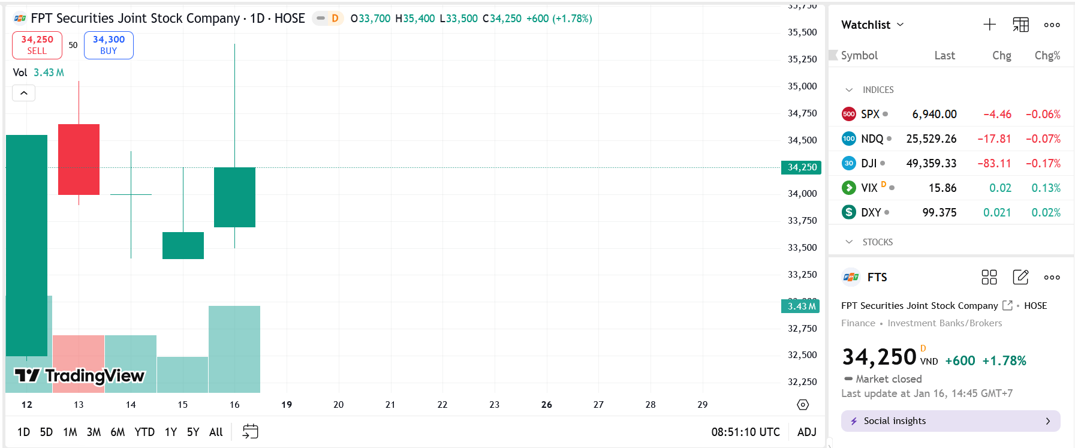1075x448 pixels.
Task: Select the YTD time range
Action: (144, 432)
